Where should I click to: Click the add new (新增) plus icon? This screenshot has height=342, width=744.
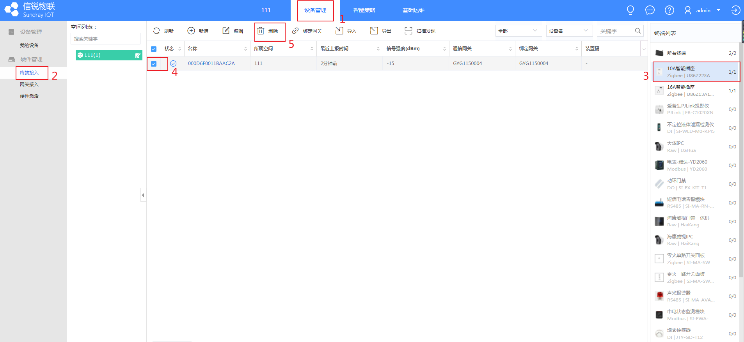click(191, 31)
